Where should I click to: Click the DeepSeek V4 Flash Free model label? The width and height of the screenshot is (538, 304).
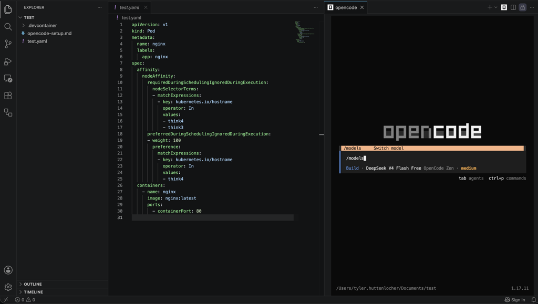pyautogui.click(x=393, y=168)
